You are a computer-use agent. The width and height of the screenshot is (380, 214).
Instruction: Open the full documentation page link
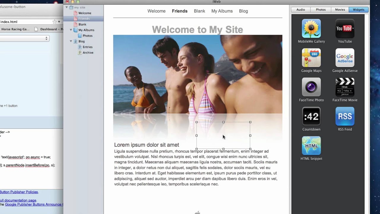click(x=18, y=200)
